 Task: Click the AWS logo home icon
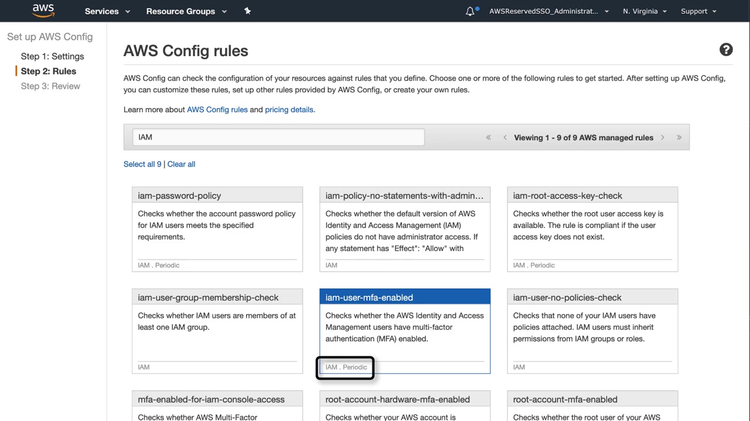(x=43, y=11)
